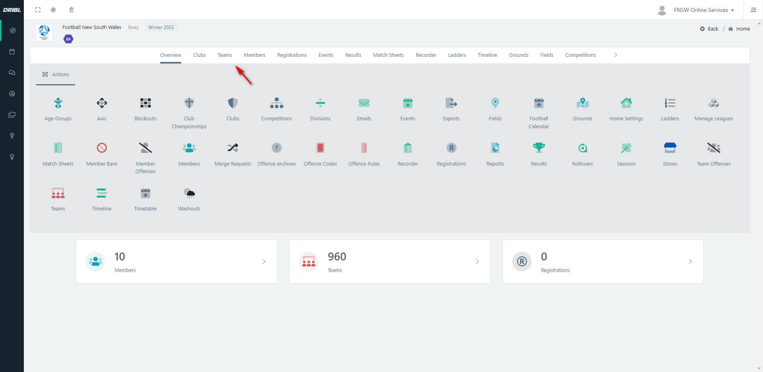This screenshot has height=372, width=763.
Task: Open the Washouts action
Action: [x=189, y=199]
